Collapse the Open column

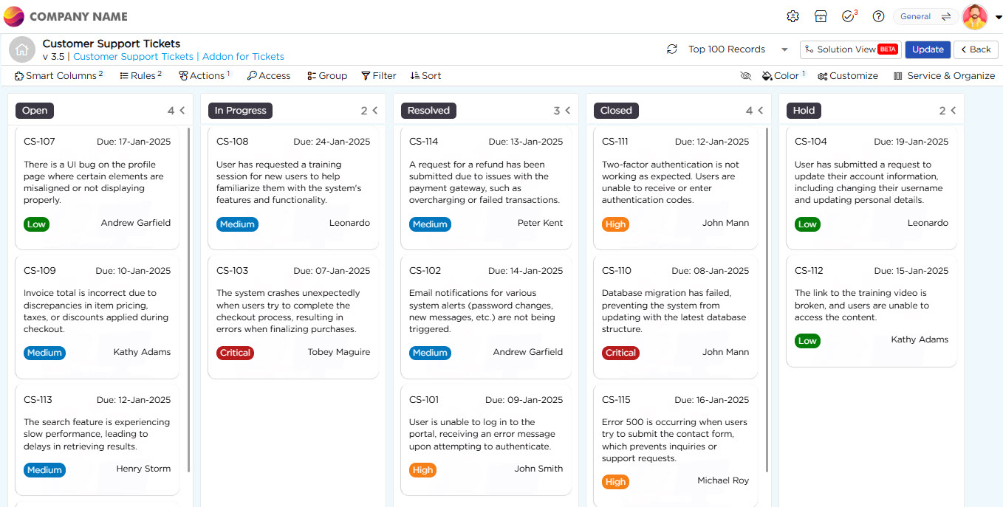click(182, 111)
